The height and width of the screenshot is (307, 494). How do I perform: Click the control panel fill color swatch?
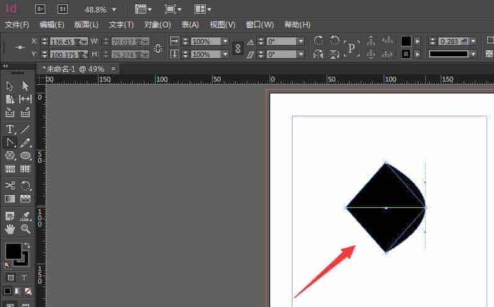[406, 41]
